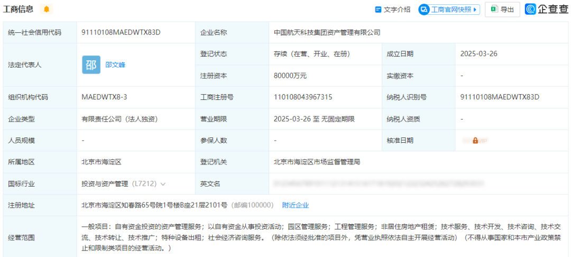Export data with 导出 button
Viewport: 571px width, 257px height.
(x=503, y=10)
